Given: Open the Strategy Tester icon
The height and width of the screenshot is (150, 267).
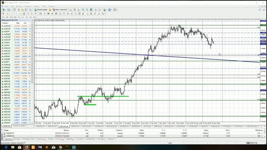Looking at the screenshot, I should 30,10.
